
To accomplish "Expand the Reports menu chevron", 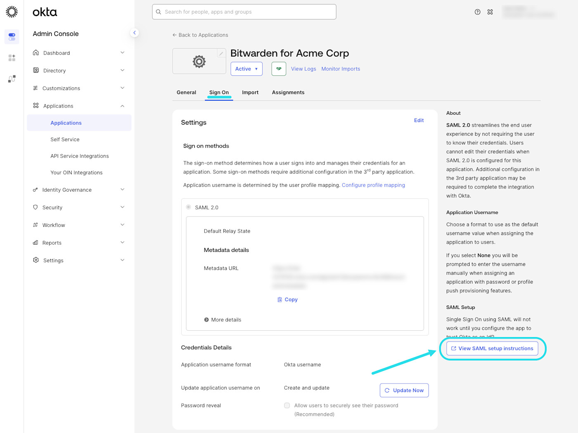I will coord(122,242).
